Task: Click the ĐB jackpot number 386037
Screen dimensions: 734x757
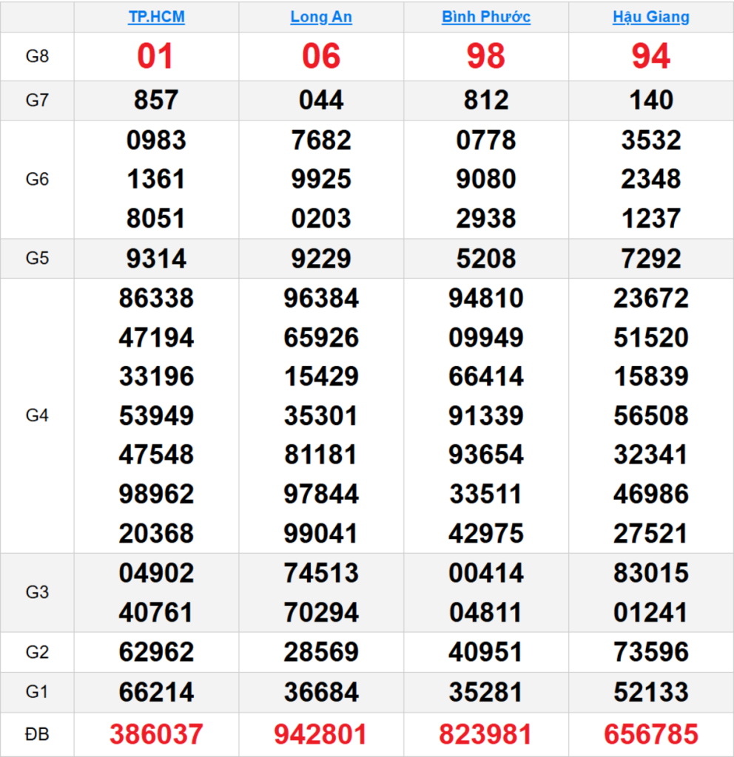Action: pyautogui.click(x=157, y=735)
